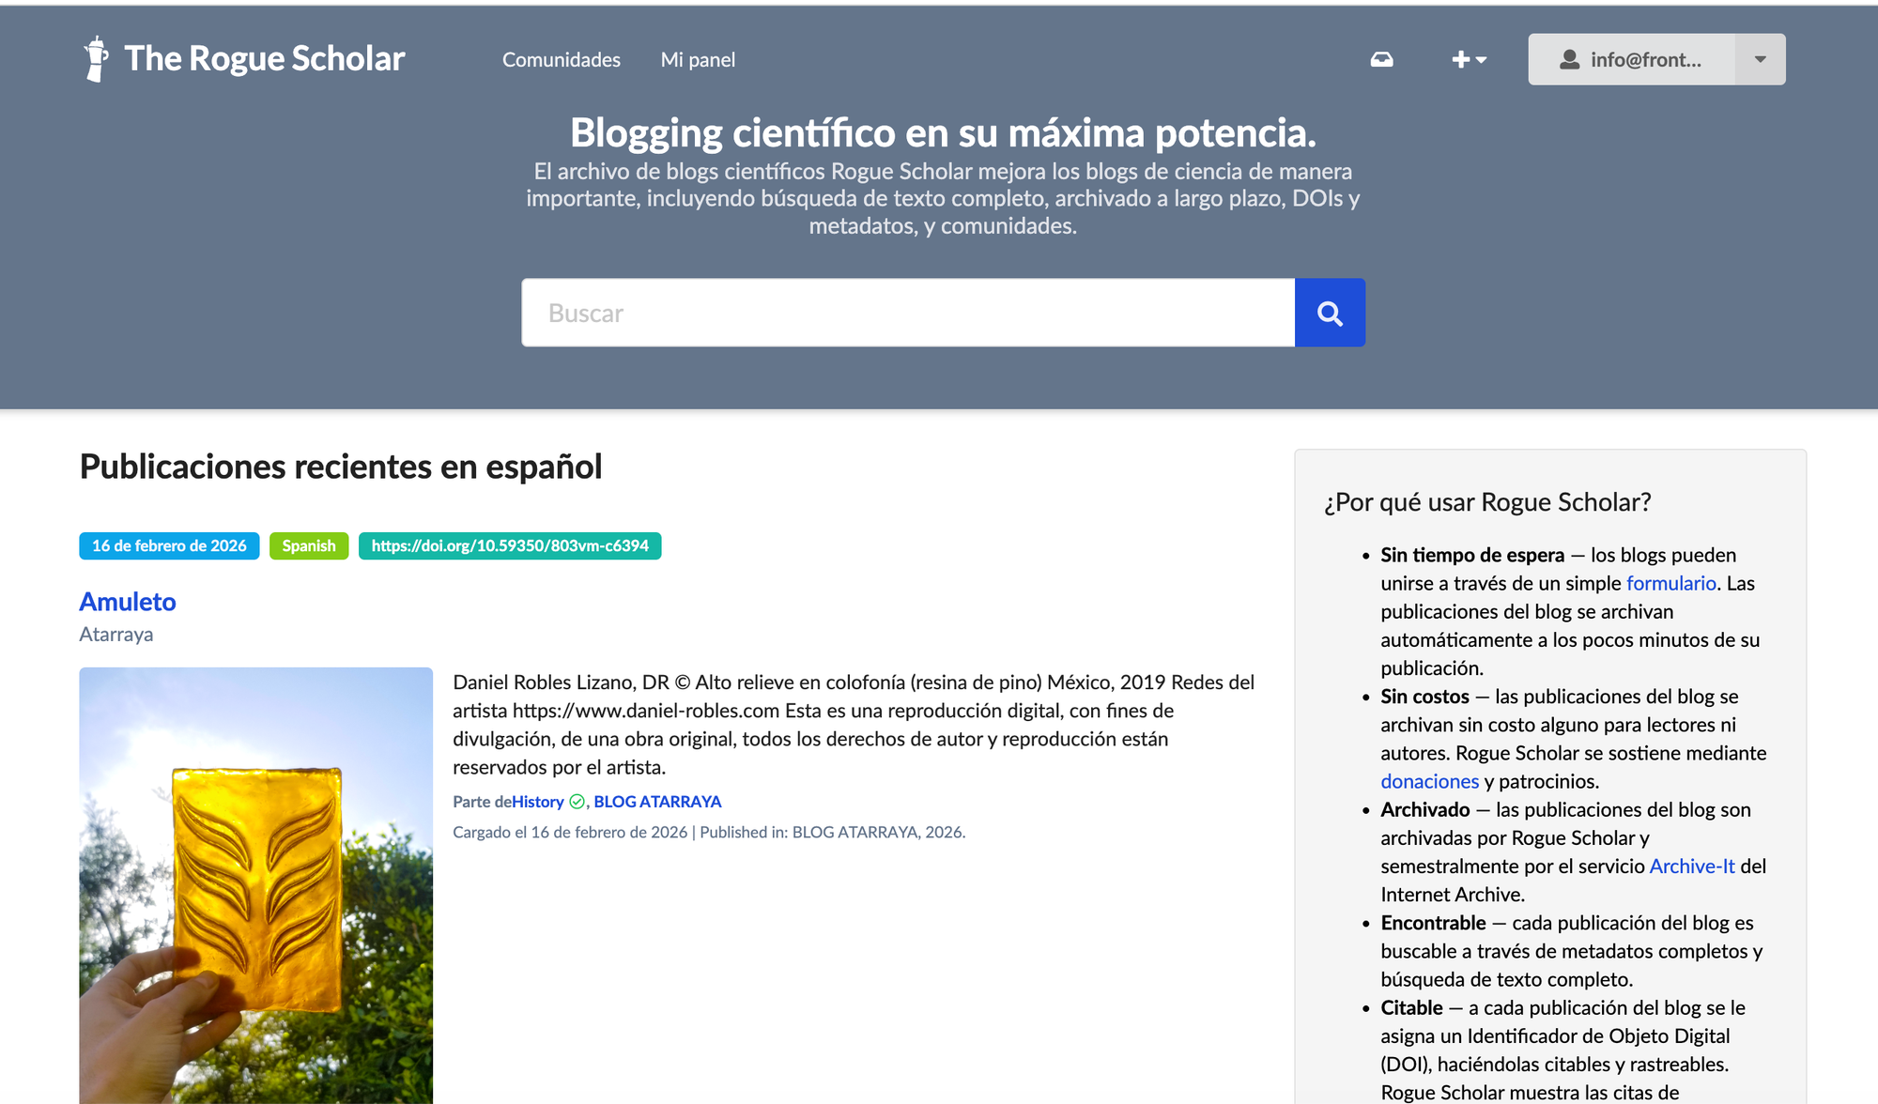Click the magnifying glass search button
This screenshot has width=1878, height=1104.
pyautogui.click(x=1329, y=313)
